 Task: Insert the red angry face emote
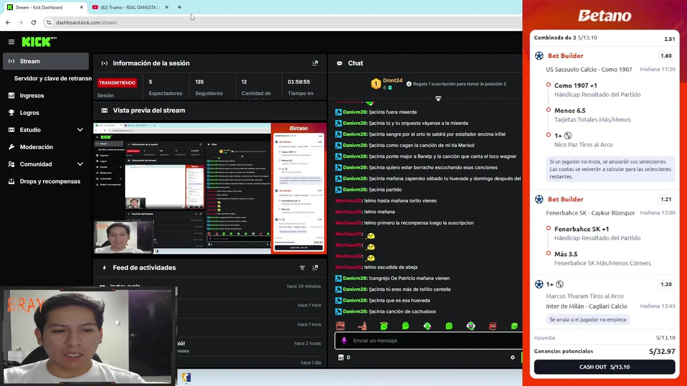click(493, 326)
